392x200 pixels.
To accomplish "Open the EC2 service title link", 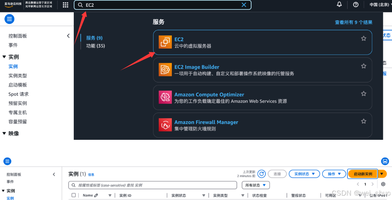I will point(179,39).
